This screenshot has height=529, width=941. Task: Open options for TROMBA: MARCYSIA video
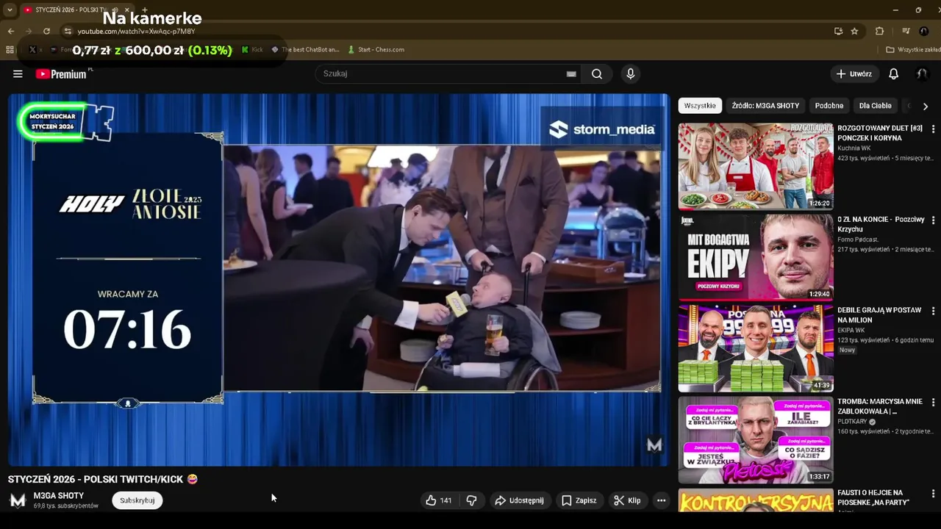tap(933, 403)
